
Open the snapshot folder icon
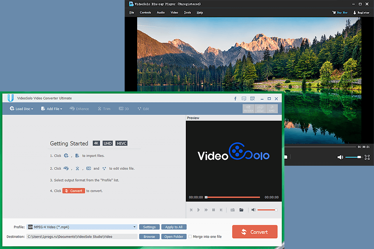[242, 210]
